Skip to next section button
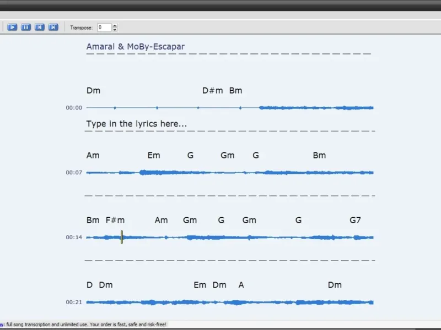Screen dimensions: 441x330 pyautogui.click(x=53, y=27)
